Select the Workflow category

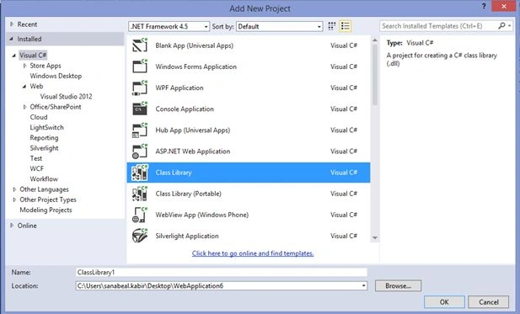[44, 178]
